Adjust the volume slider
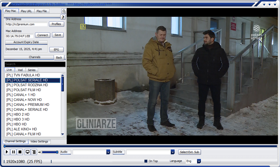 pos(50,152)
